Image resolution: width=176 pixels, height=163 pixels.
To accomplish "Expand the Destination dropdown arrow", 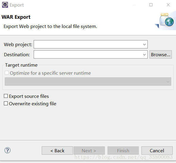I will click(x=144, y=55).
